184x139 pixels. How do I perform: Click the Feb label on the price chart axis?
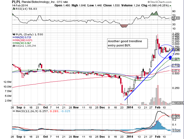tap(158, 107)
